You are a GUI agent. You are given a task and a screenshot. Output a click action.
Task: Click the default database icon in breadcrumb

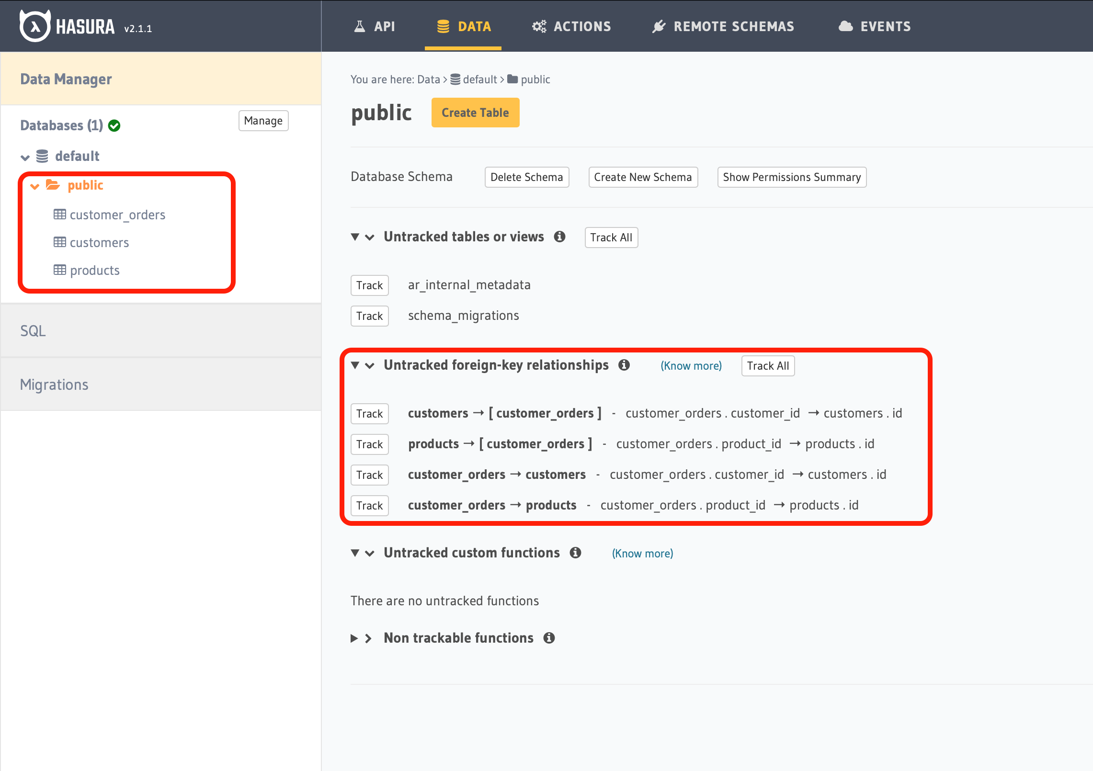point(455,79)
